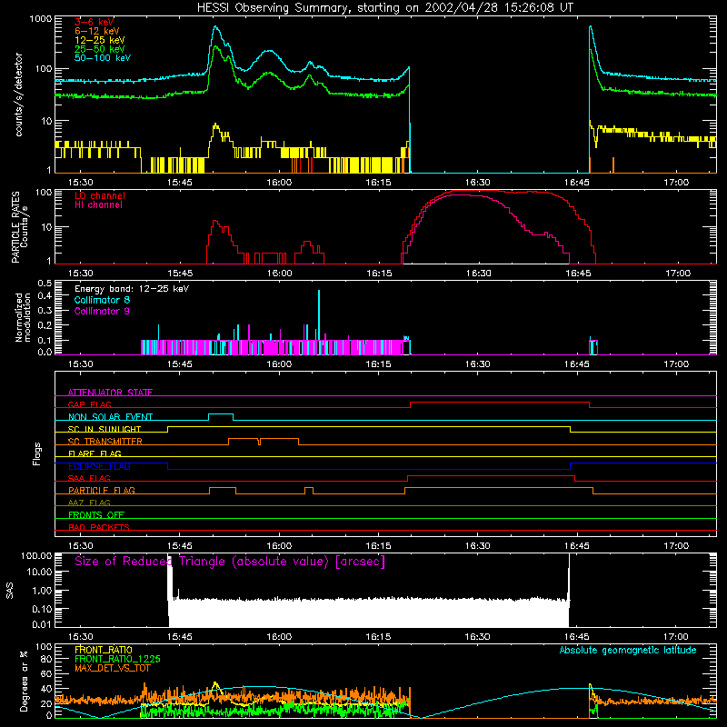Viewport: 727px width, 727px height.
Task: Select the 3-6 keV legend label
Action: 95,22
